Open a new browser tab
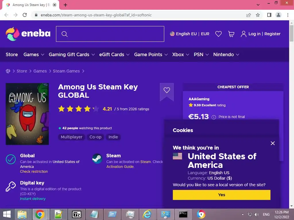 point(65,5)
